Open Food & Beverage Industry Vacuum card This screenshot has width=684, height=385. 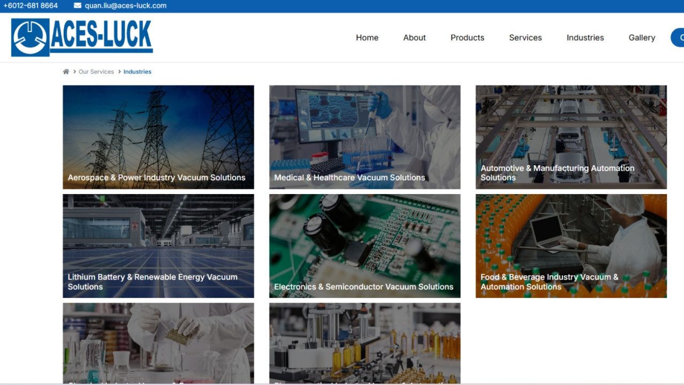(x=571, y=246)
